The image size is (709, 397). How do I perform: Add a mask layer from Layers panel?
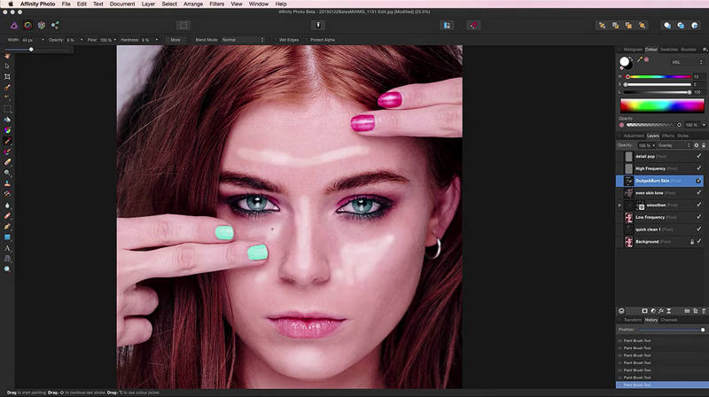(644, 311)
